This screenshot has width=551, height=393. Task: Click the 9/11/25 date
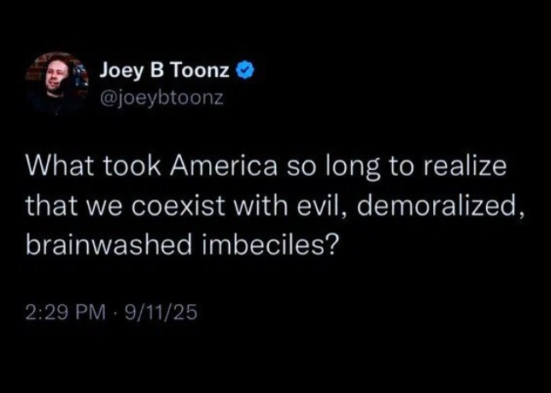161,313
